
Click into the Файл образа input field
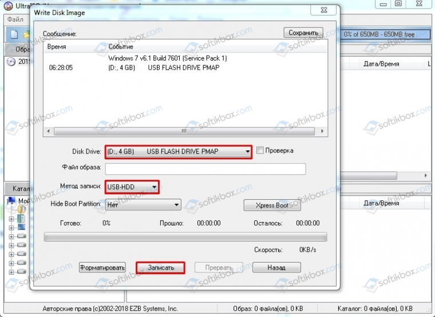pos(205,169)
